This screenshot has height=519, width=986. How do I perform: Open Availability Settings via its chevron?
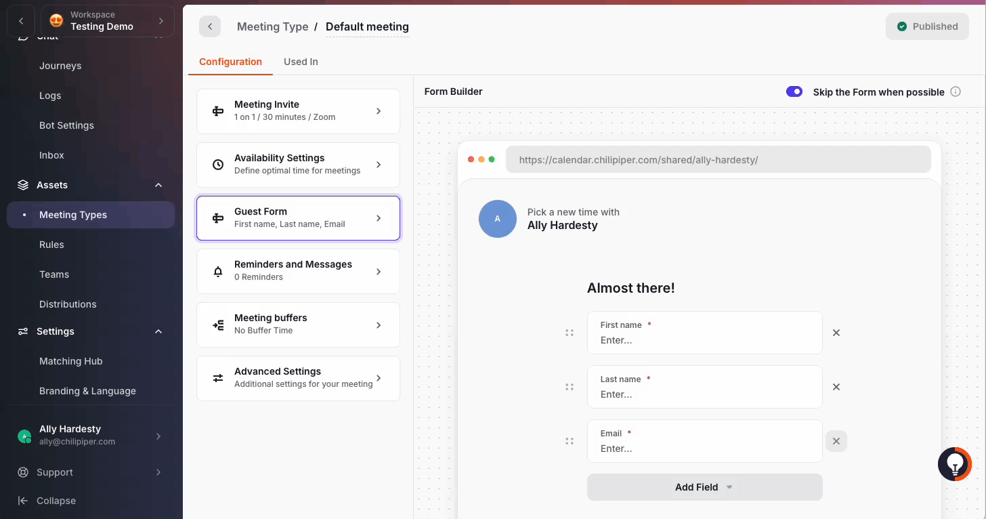pyautogui.click(x=379, y=165)
